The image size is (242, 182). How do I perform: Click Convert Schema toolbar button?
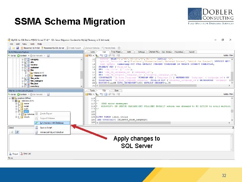[91, 48]
